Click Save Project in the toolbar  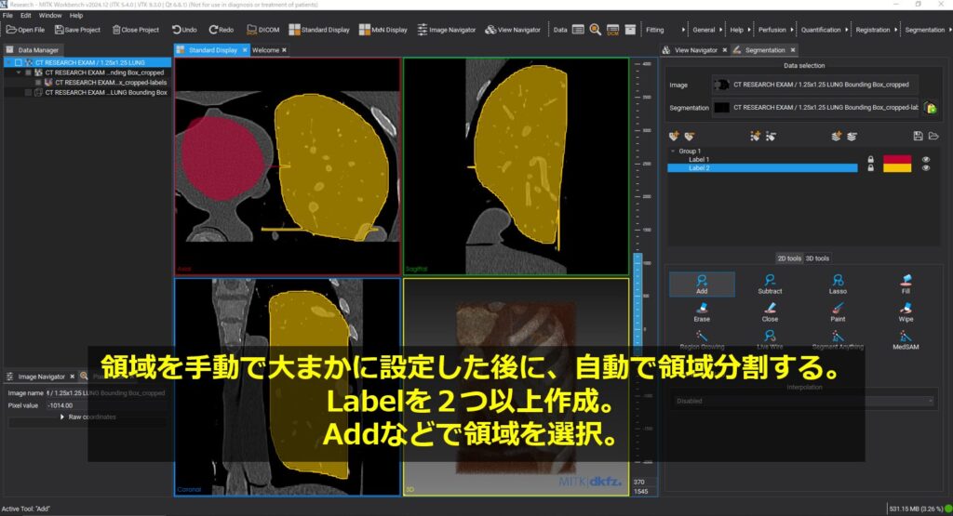tap(76, 29)
